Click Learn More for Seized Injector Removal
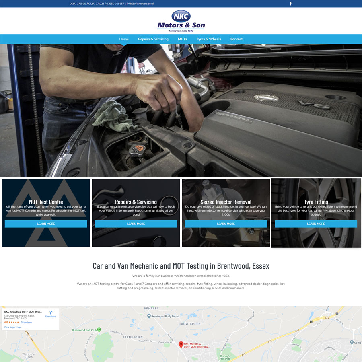 (x=226, y=224)
